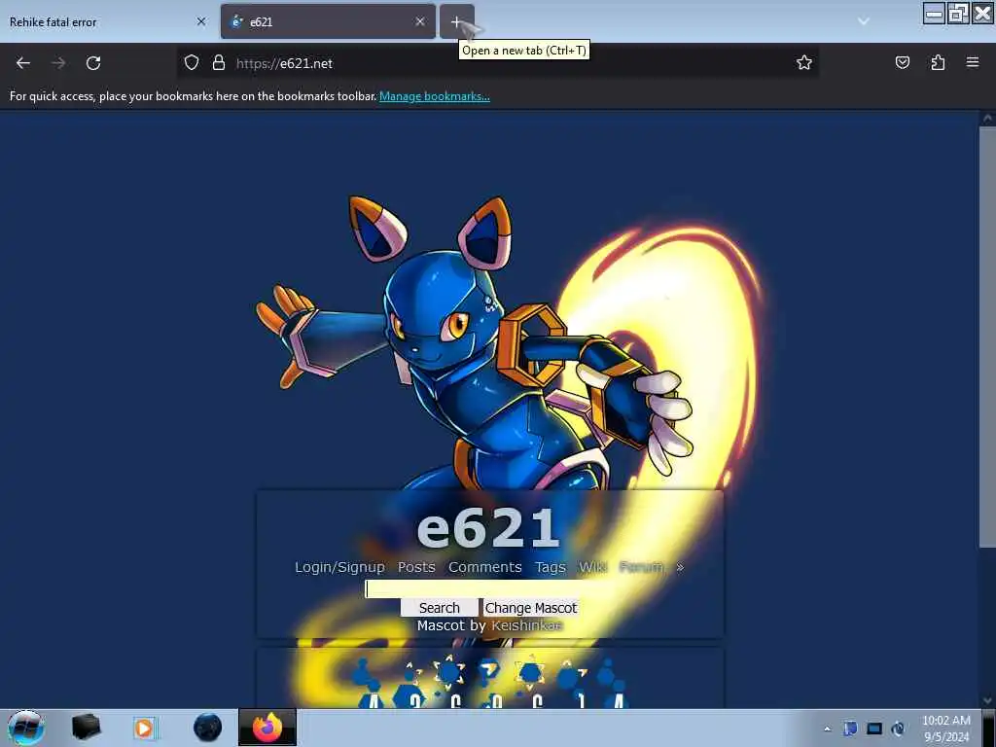Open the Manage bookmarks link
Screen dimensions: 996x747
point(435,96)
